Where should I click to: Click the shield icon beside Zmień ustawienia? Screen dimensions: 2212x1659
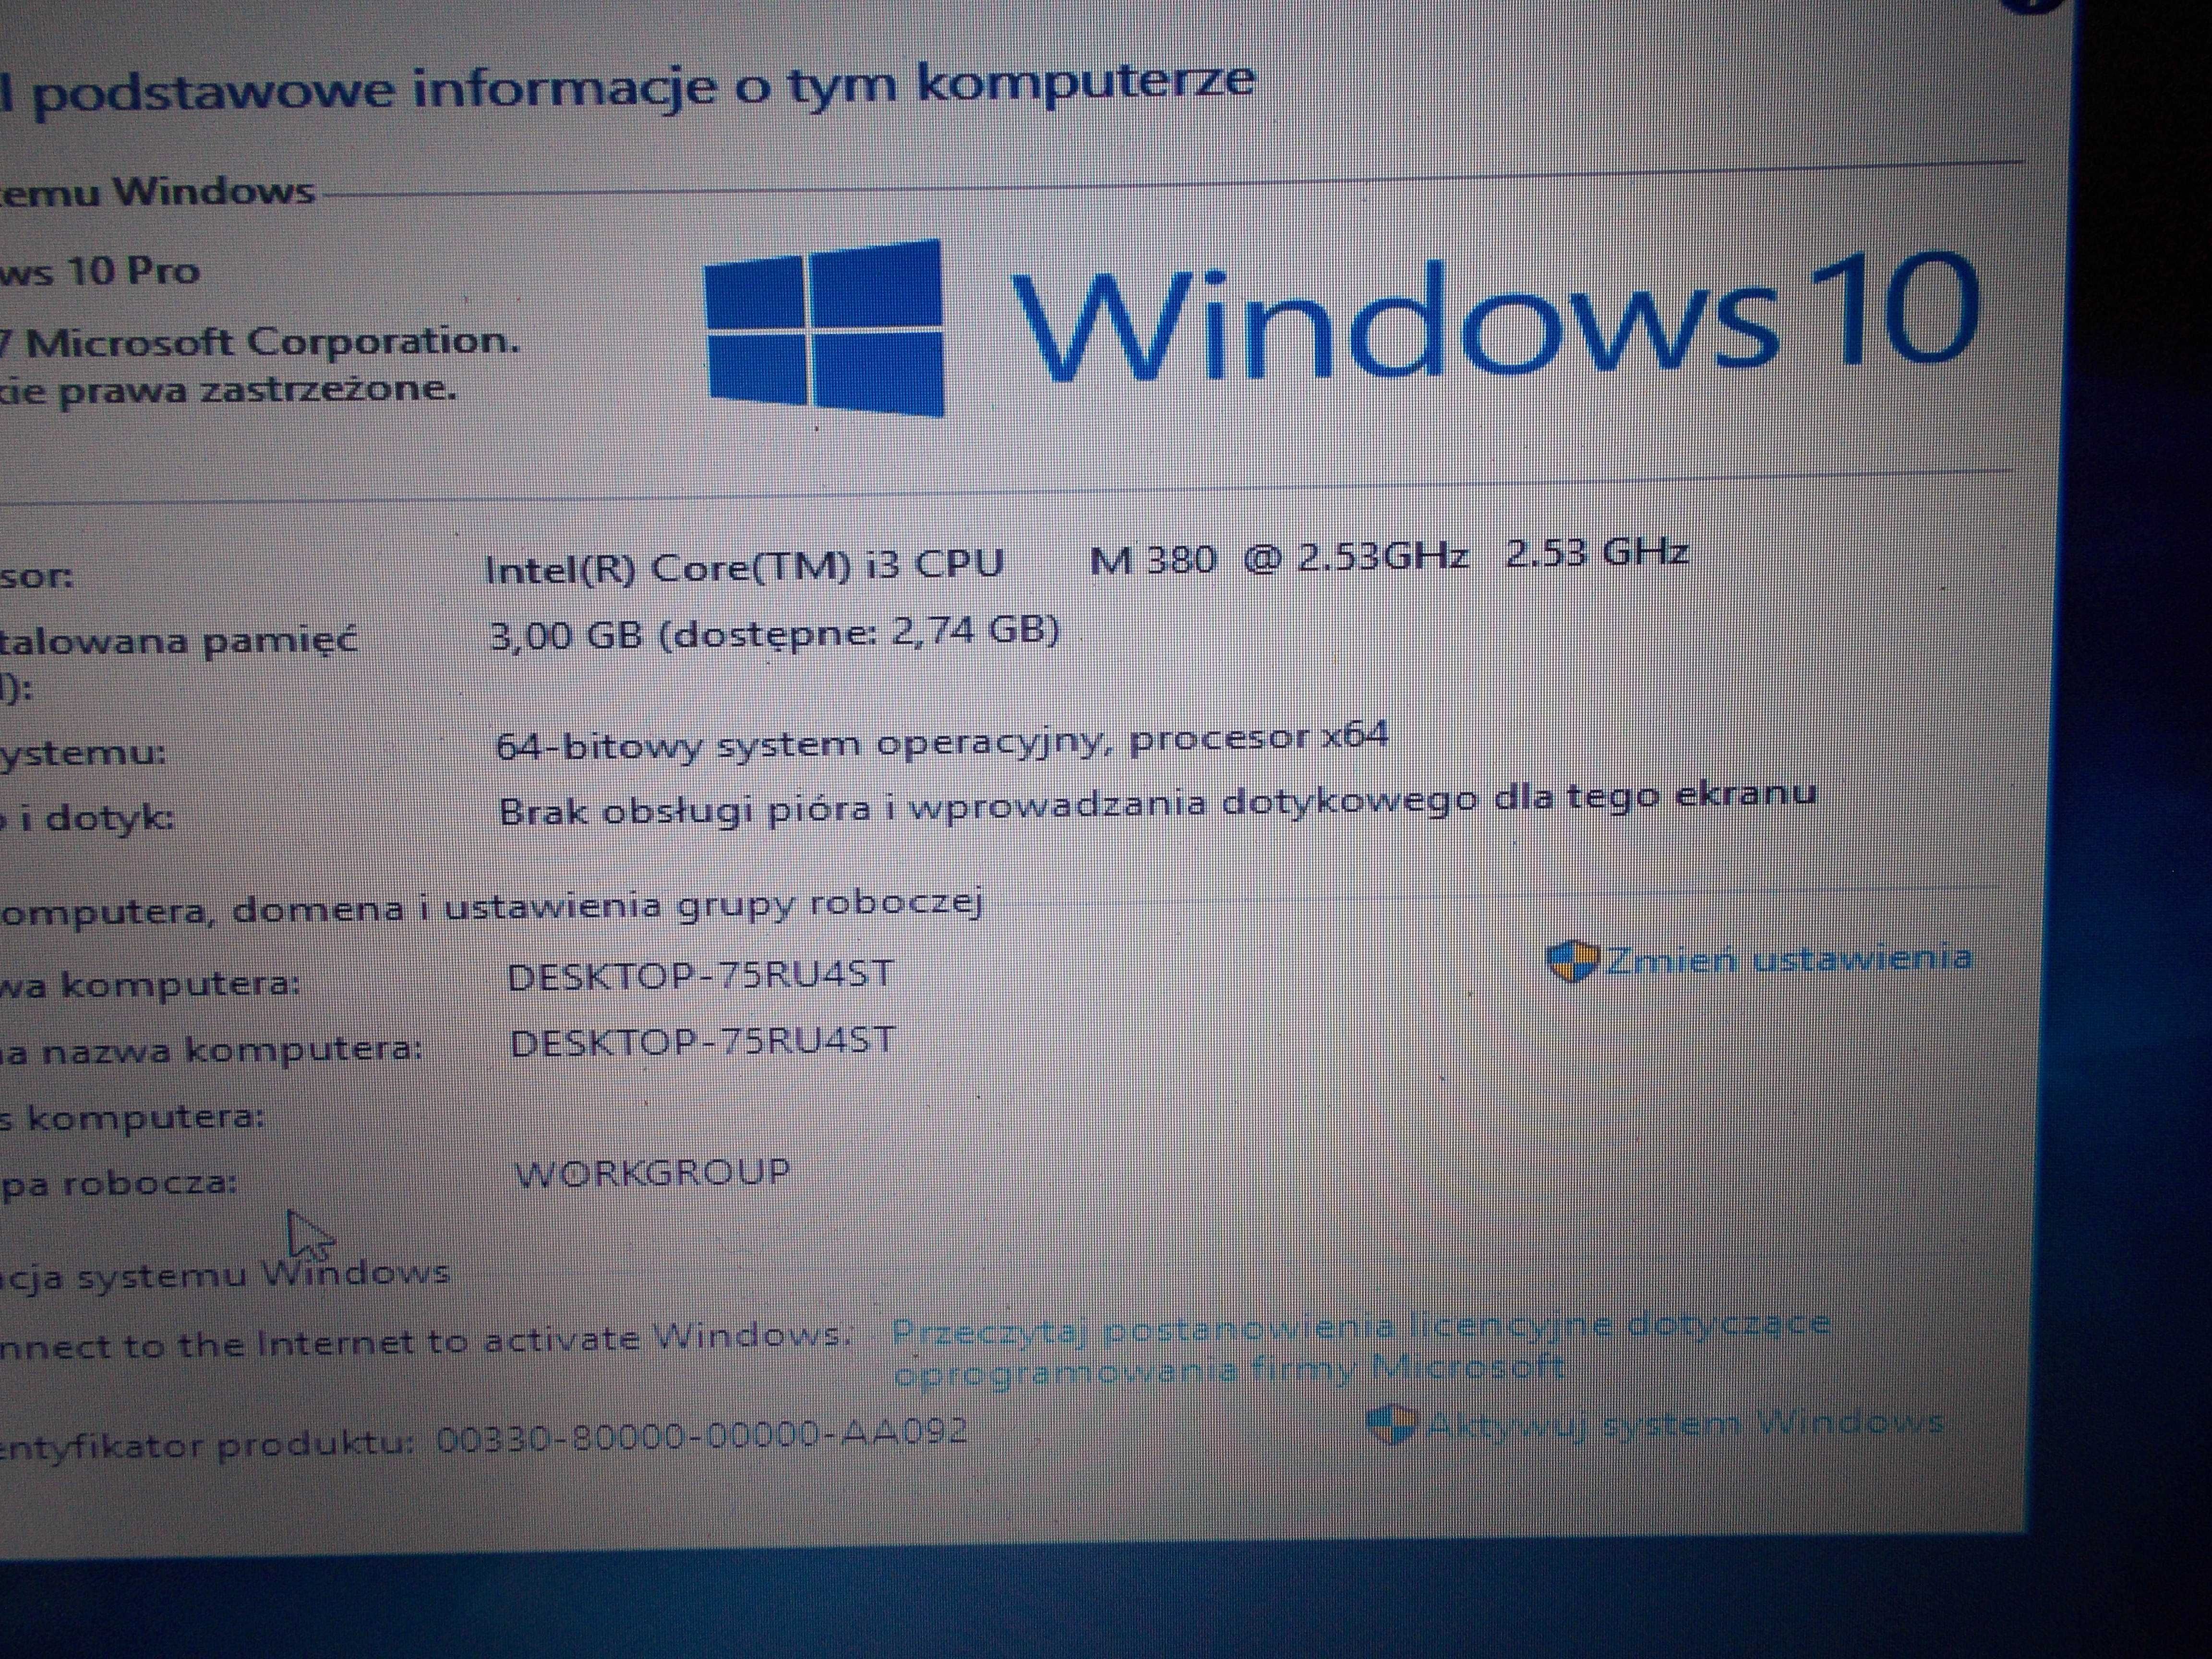click(1574, 961)
